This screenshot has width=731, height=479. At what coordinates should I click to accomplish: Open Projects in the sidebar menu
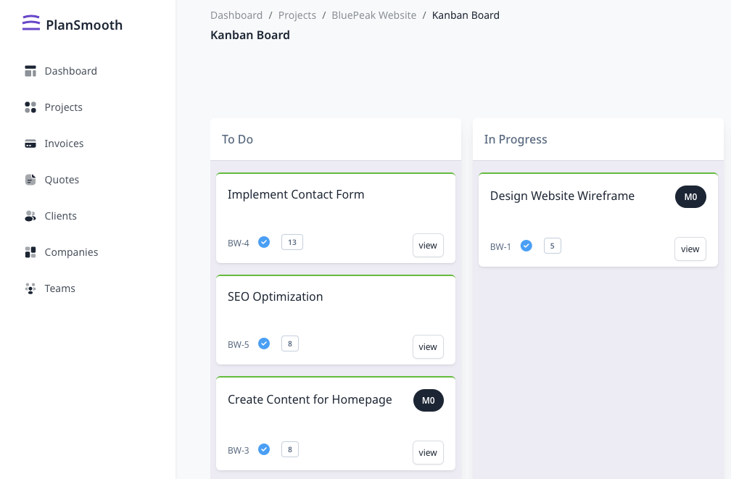[63, 107]
